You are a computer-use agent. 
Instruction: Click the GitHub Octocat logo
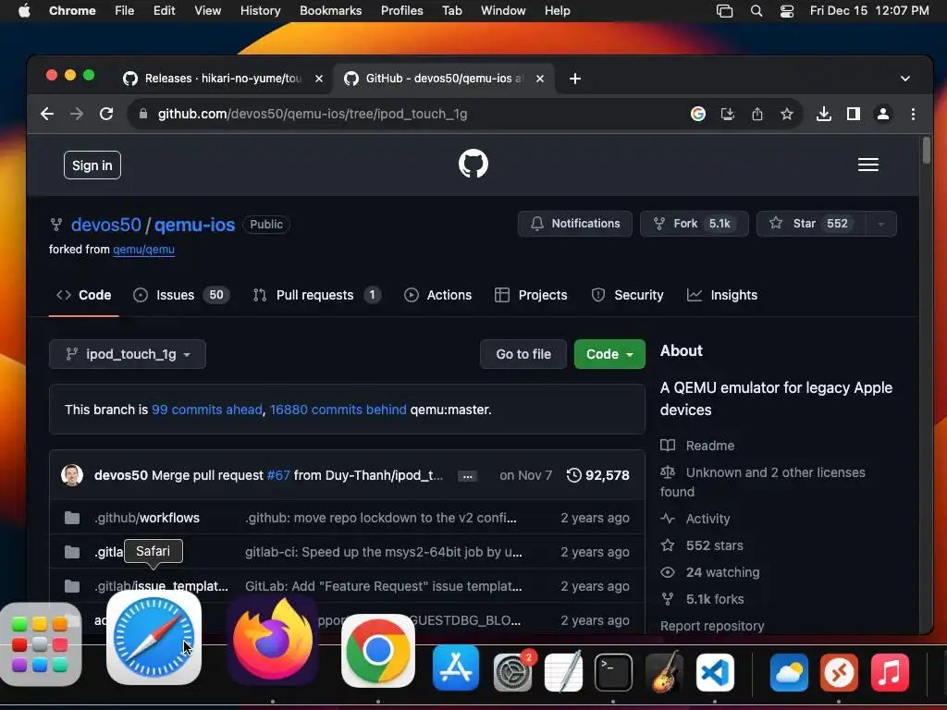tap(473, 164)
